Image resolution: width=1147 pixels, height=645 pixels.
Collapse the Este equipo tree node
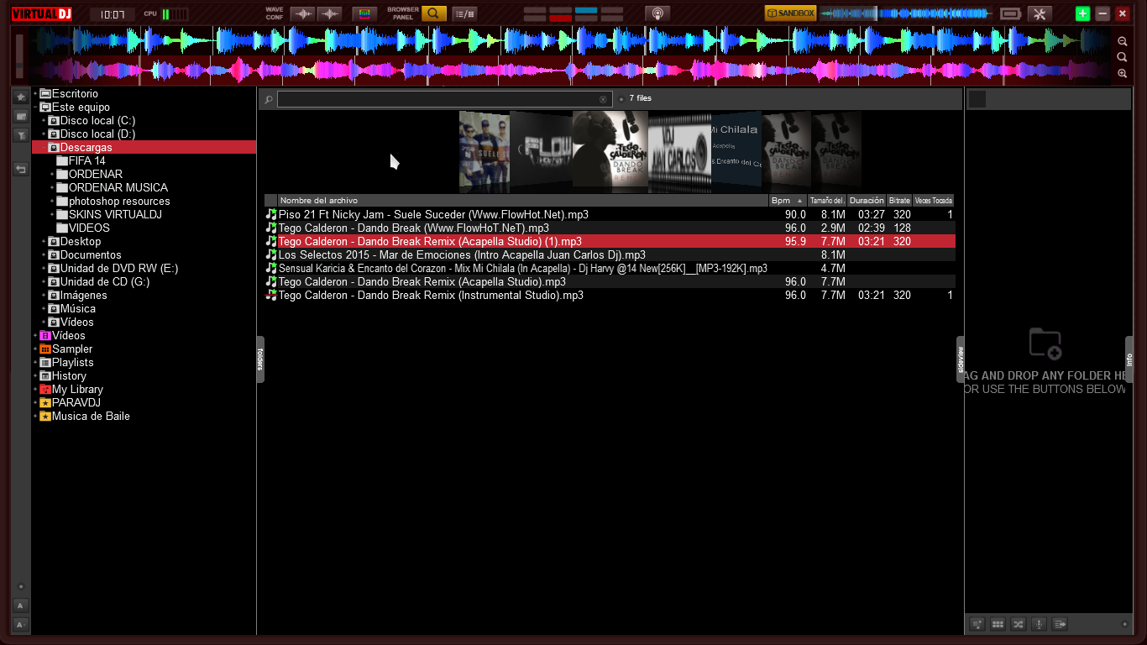(35, 107)
